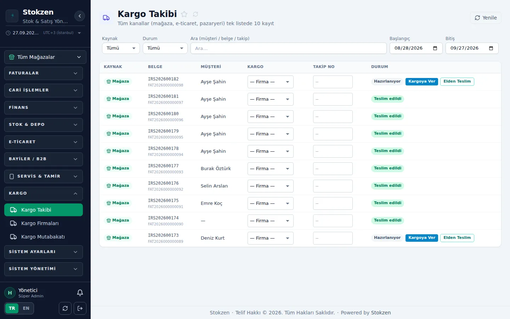
Task: Open Kargo Mutabakatı page
Action: [x=44, y=237]
